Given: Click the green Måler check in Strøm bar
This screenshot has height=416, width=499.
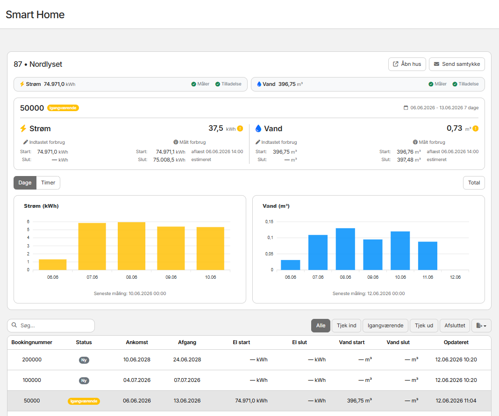Looking at the screenshot, I should (193, 84).
